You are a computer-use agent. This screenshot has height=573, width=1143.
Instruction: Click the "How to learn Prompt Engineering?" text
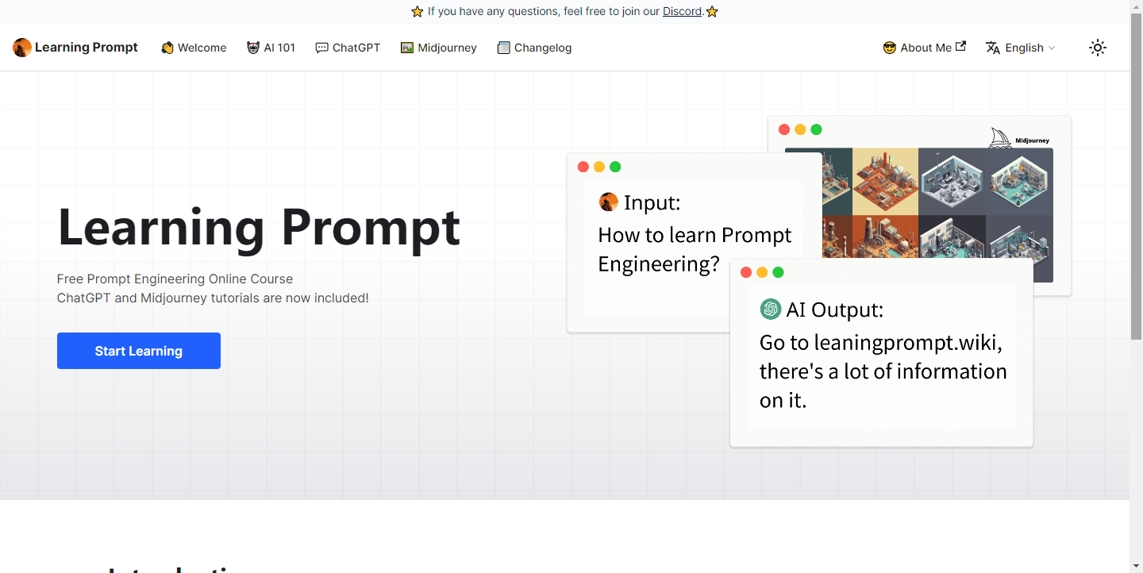click(695, 249)
